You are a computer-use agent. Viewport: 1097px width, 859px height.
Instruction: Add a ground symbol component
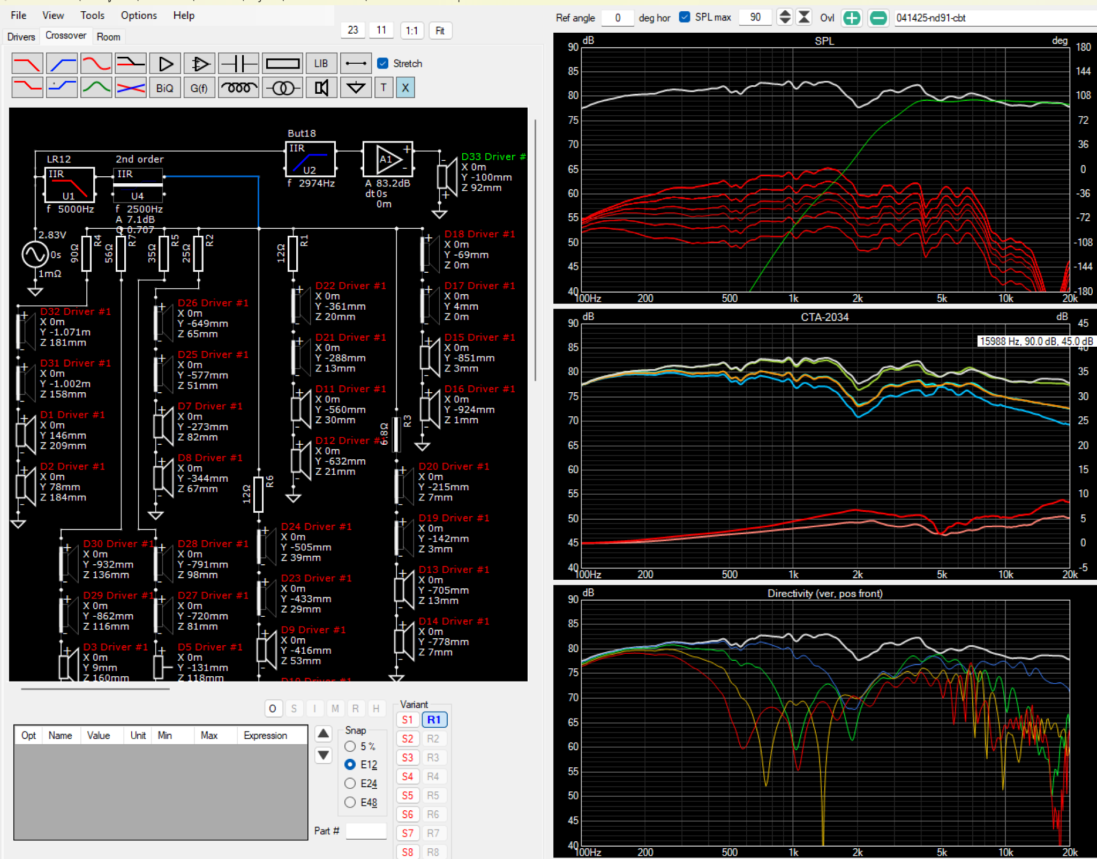pos(356,88)
